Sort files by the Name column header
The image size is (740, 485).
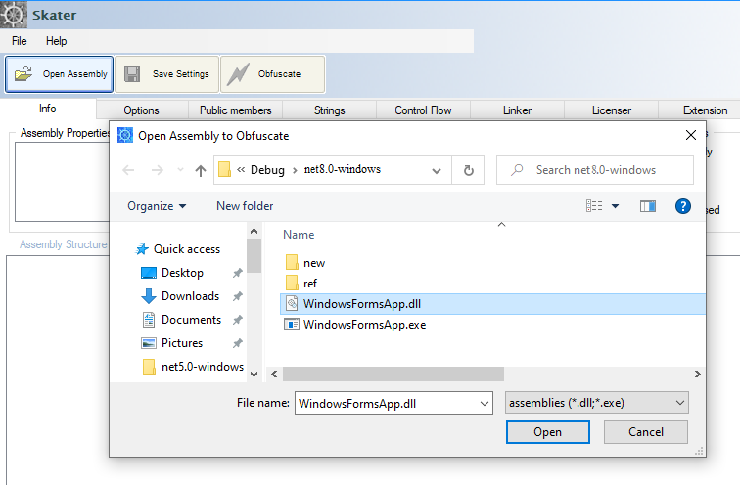click(x=299, y=235)
